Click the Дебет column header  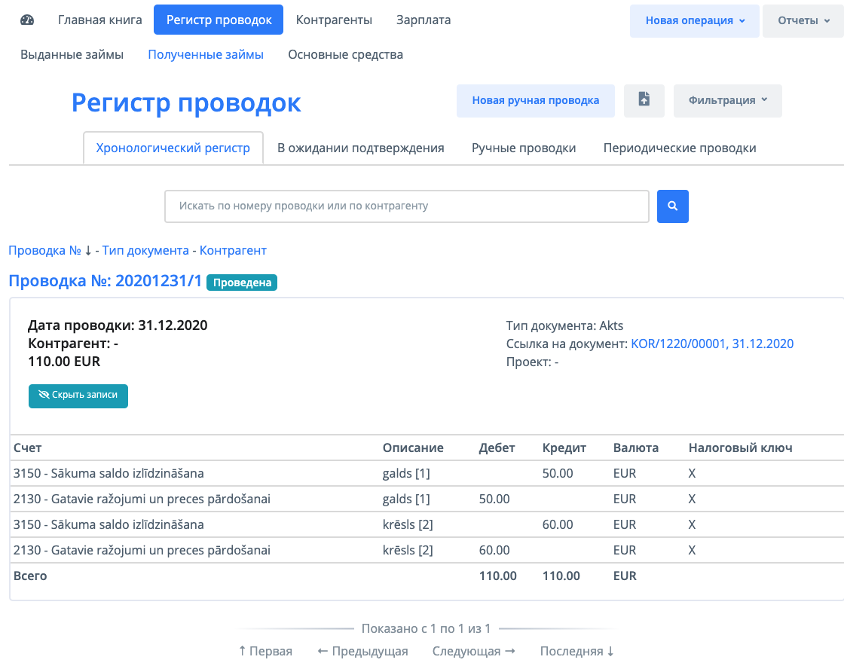[497, 448]
